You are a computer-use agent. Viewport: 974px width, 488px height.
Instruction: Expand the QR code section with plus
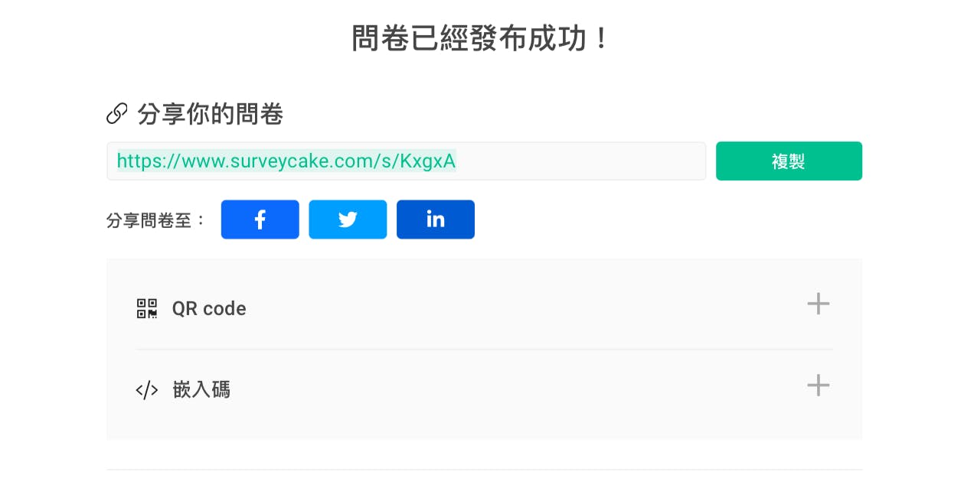tap(819, 304)
